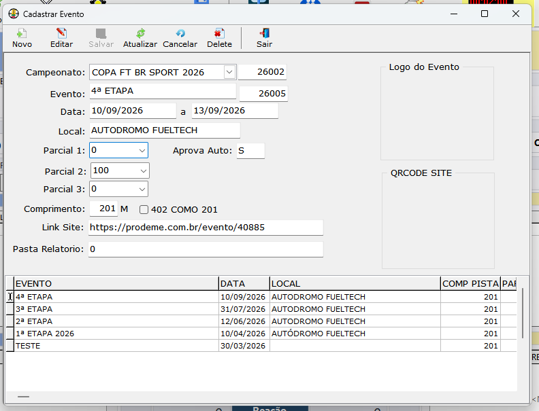
Task: Click the Delete toolbar icon
Action: pos(219,33)
